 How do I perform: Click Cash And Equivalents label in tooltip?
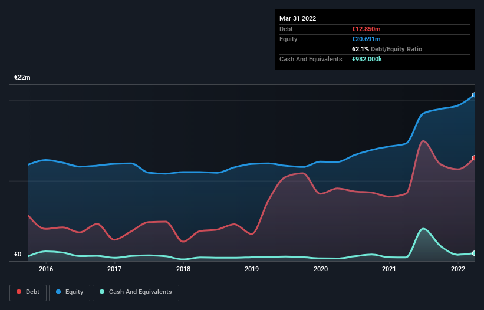(x=311, y=59)
